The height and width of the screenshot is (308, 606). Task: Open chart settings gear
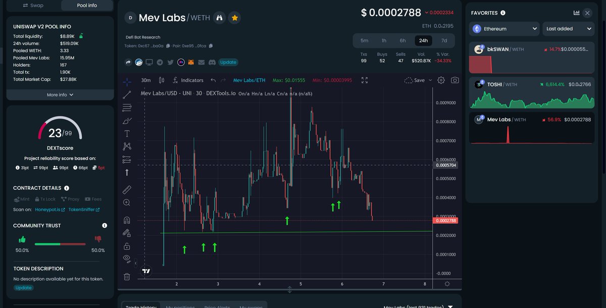[x=441, y=80]
